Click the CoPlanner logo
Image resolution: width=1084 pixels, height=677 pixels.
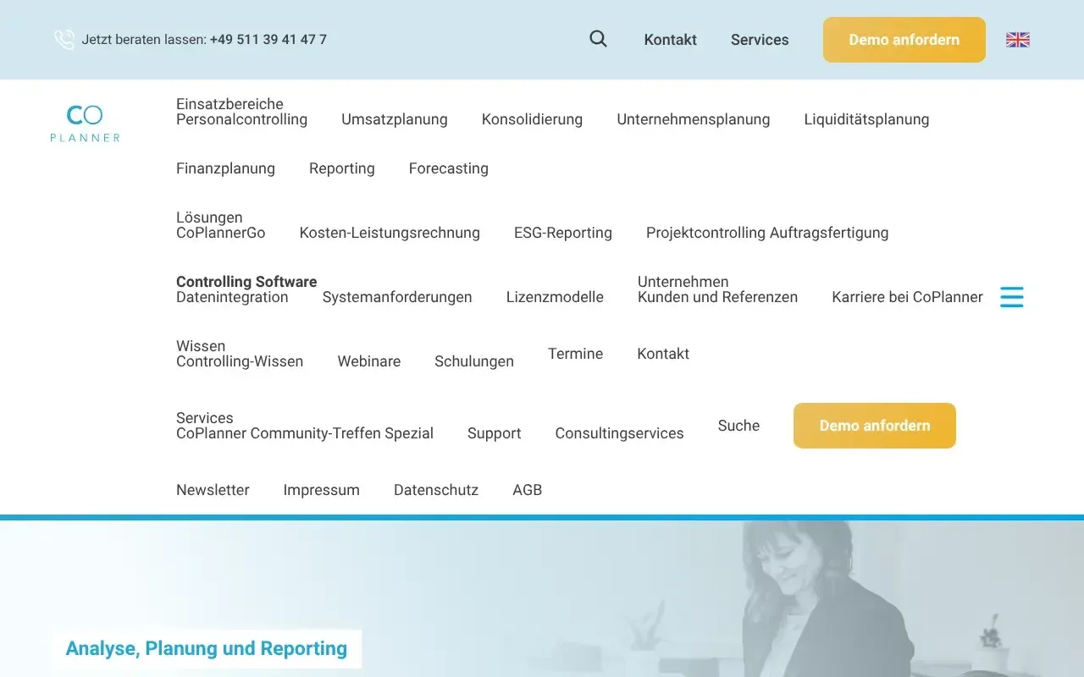click(x=85, y=122)
